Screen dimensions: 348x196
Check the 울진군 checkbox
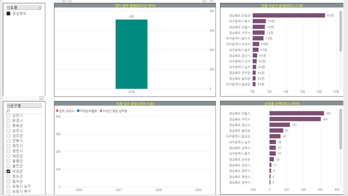pyautogui.click(x=8, y=166)
